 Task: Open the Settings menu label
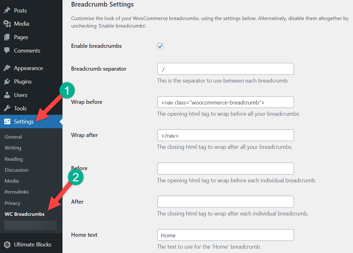[x=24, y=122]
